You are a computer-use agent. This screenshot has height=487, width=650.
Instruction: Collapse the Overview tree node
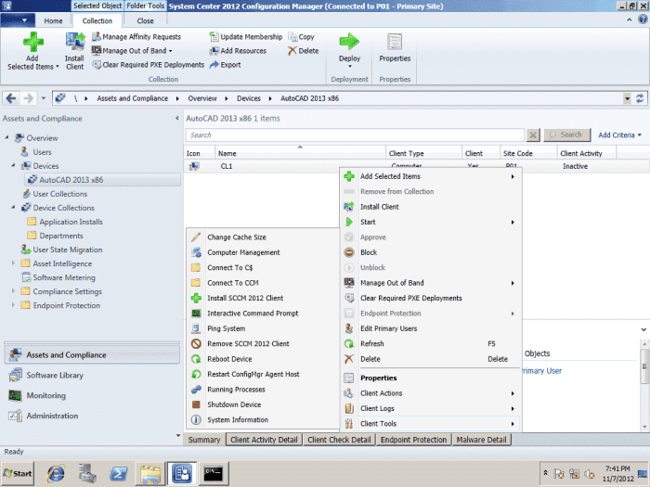[x=6, y=137]
